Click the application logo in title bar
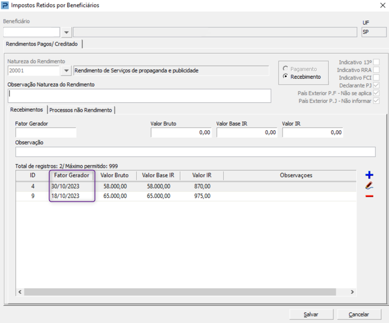Image resolution: width=389 pixels, height=323 pixels. (6, 6)
